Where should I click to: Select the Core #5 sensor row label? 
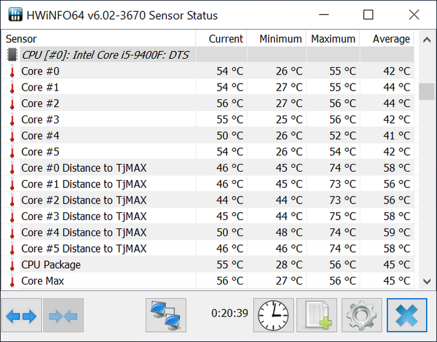(40, 152)
